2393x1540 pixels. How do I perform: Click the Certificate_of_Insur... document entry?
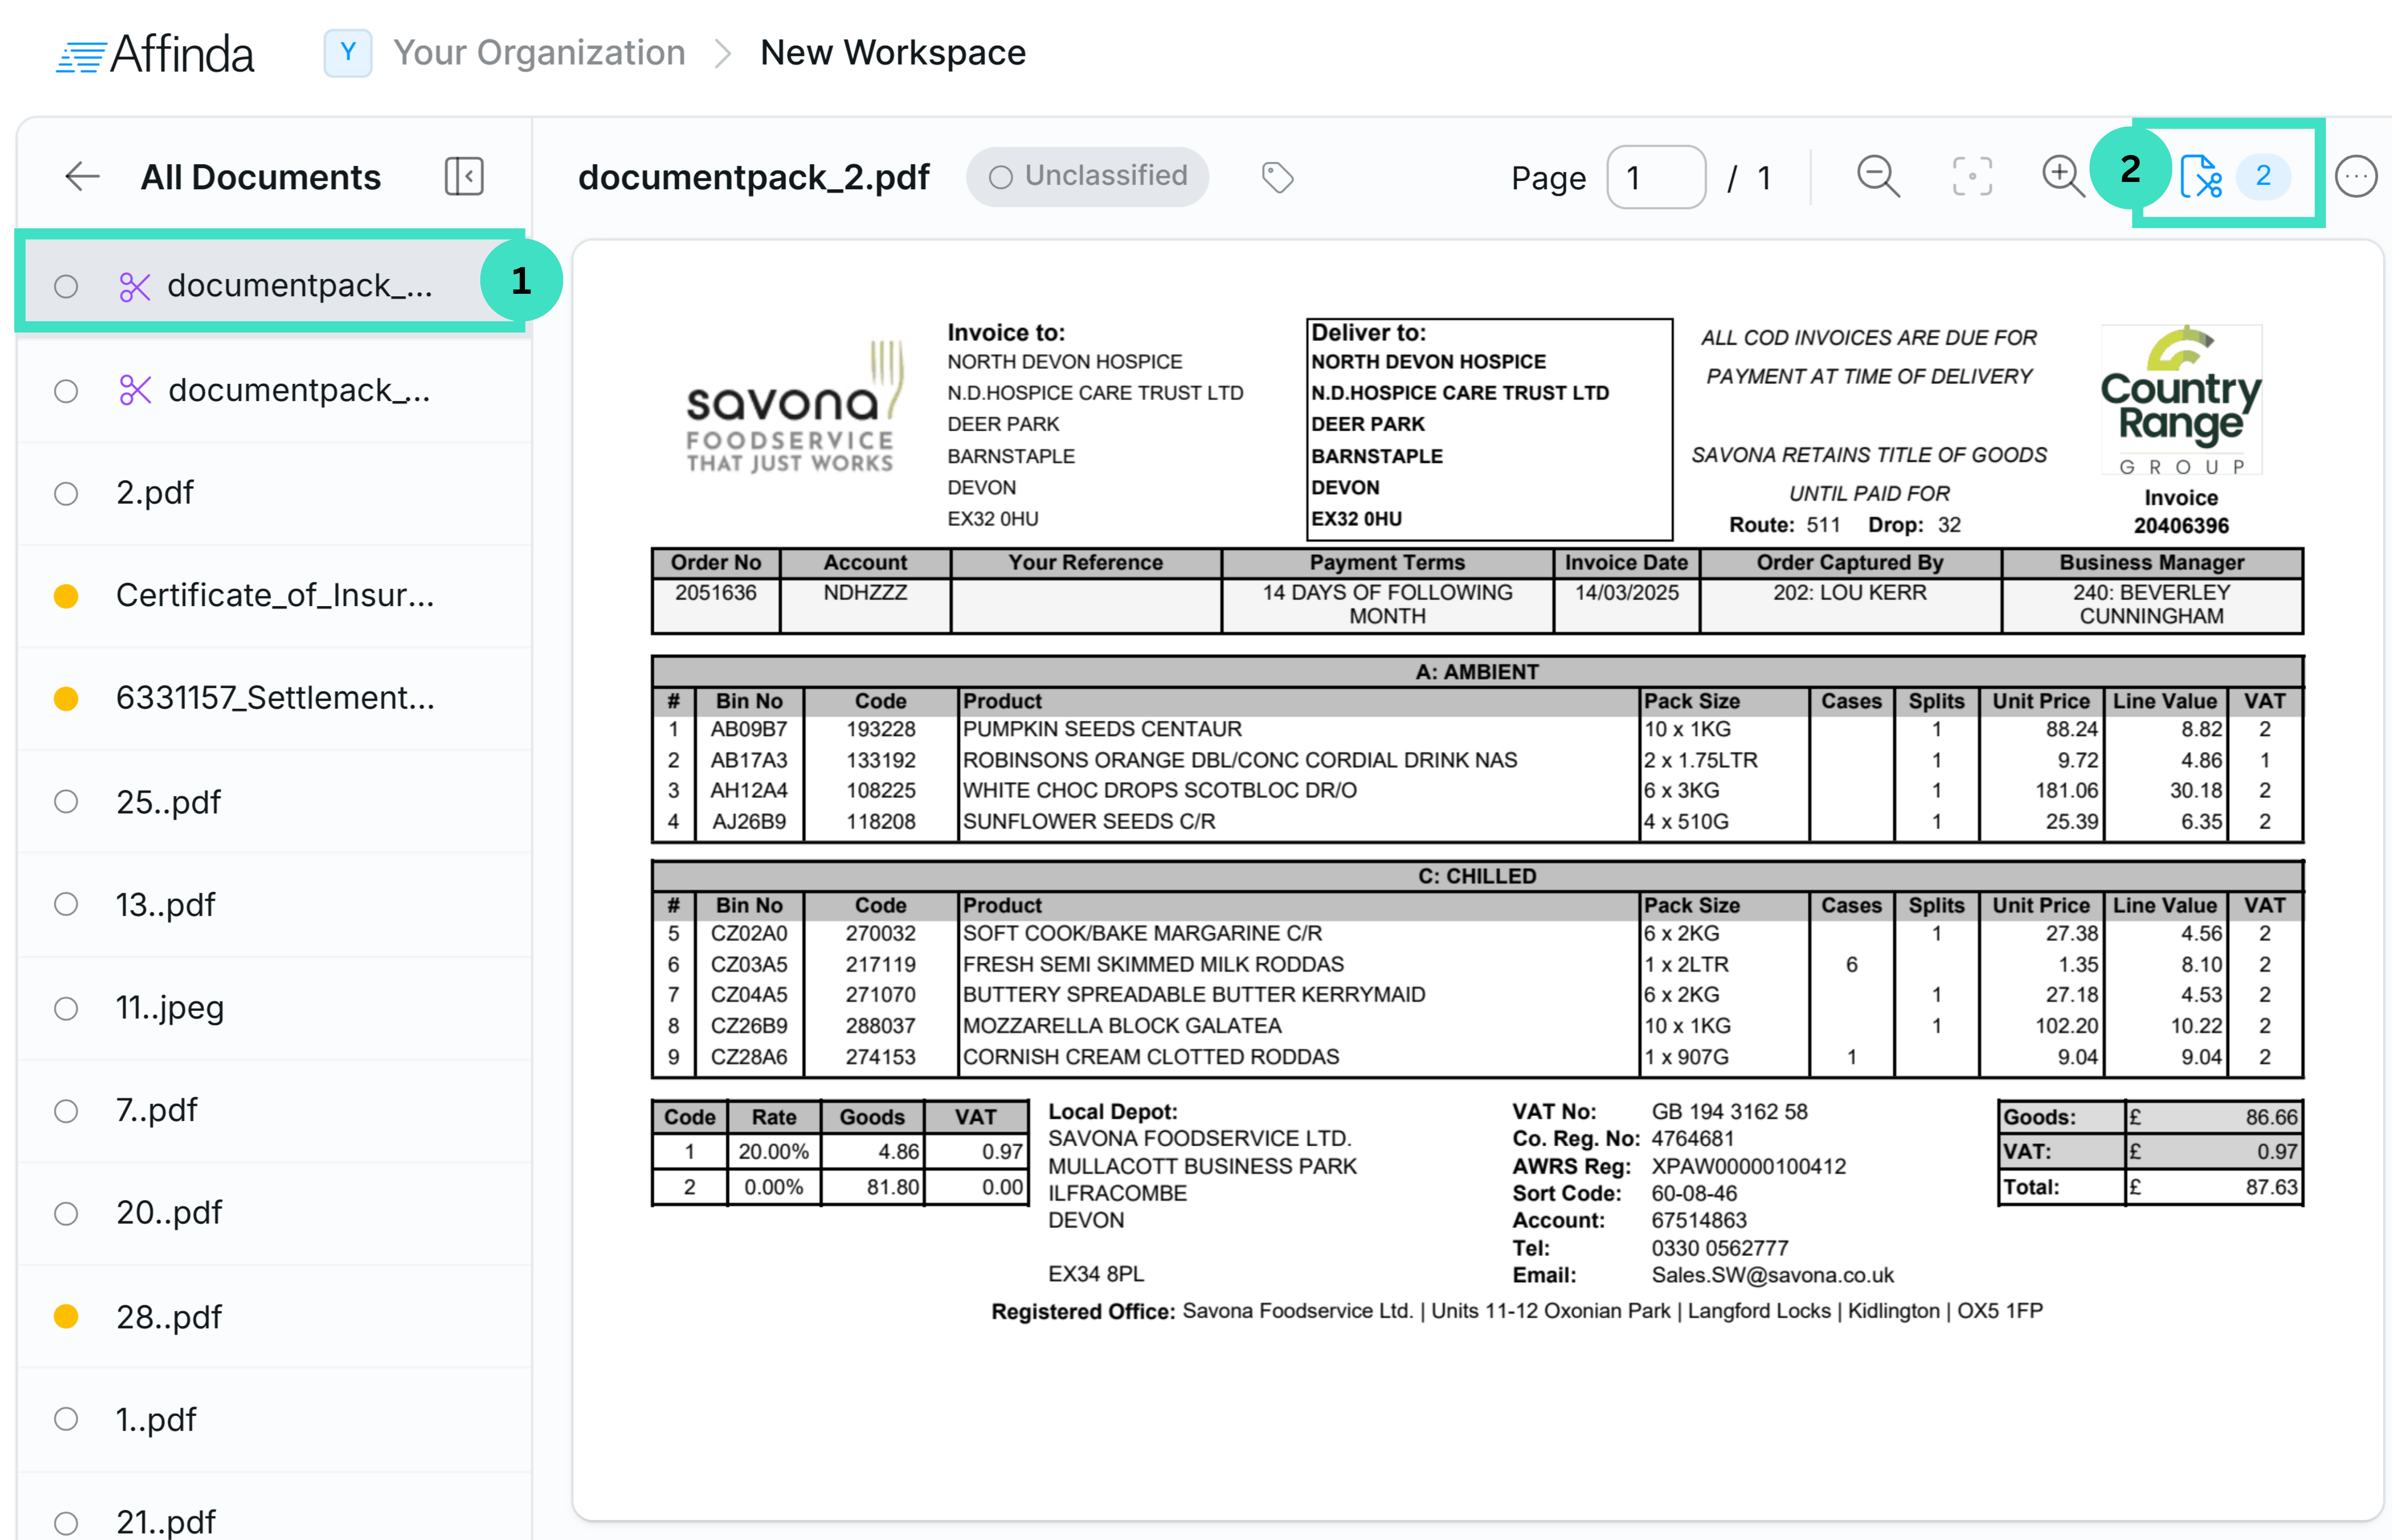275,595
